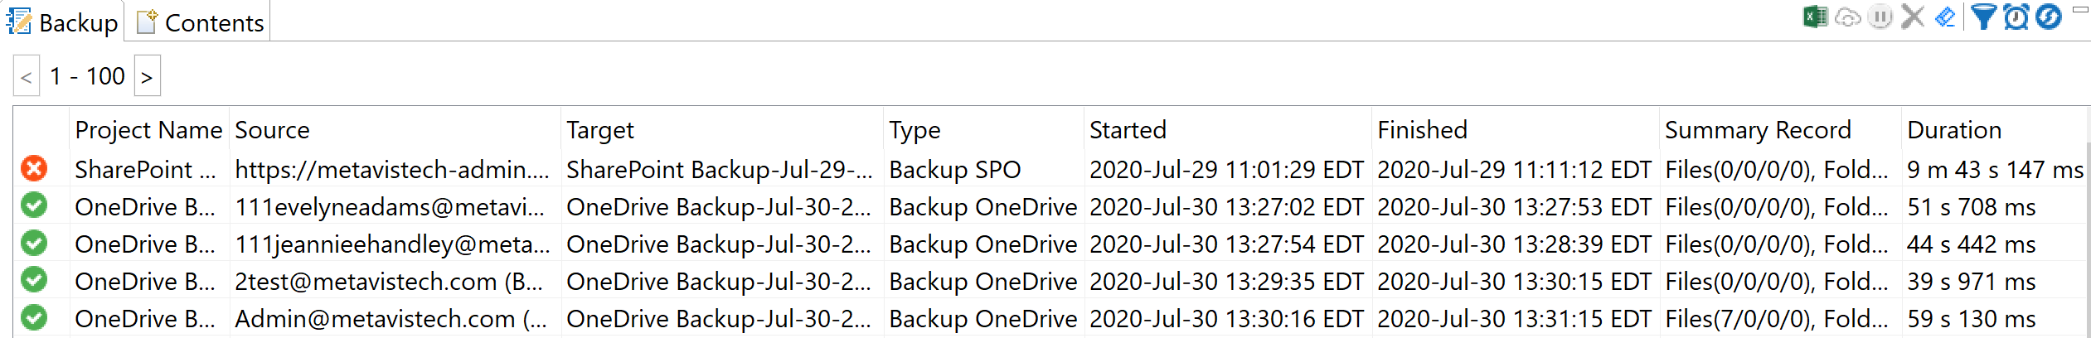Image resolution: width=2091 pixels, height=338 pixels.
Task: Switch to the Backup tab
Action: 63,22
